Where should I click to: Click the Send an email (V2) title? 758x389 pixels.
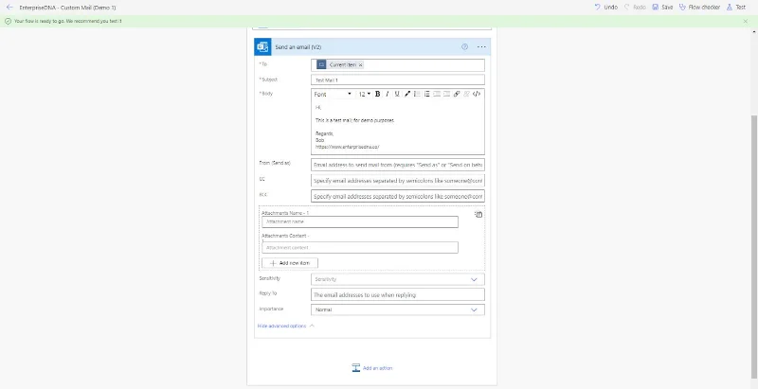298,47
